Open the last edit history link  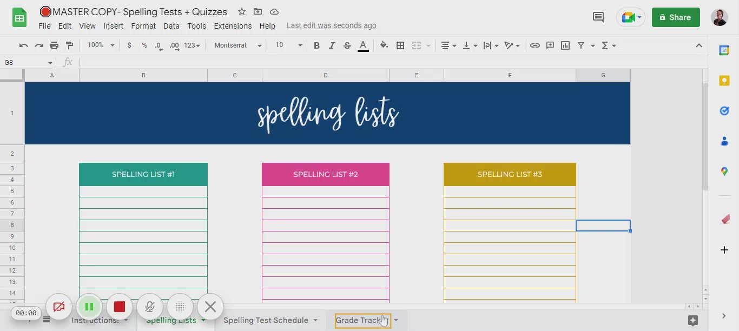pyautogui.click(x=331, y=26)
